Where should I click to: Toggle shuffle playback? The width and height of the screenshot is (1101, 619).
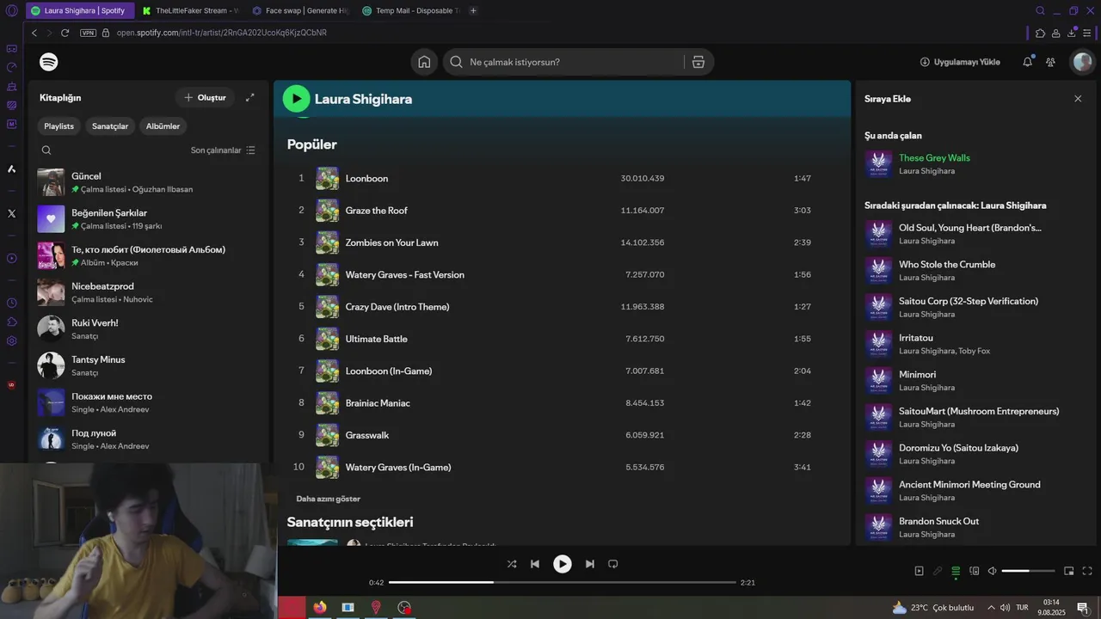pos(512,564)
